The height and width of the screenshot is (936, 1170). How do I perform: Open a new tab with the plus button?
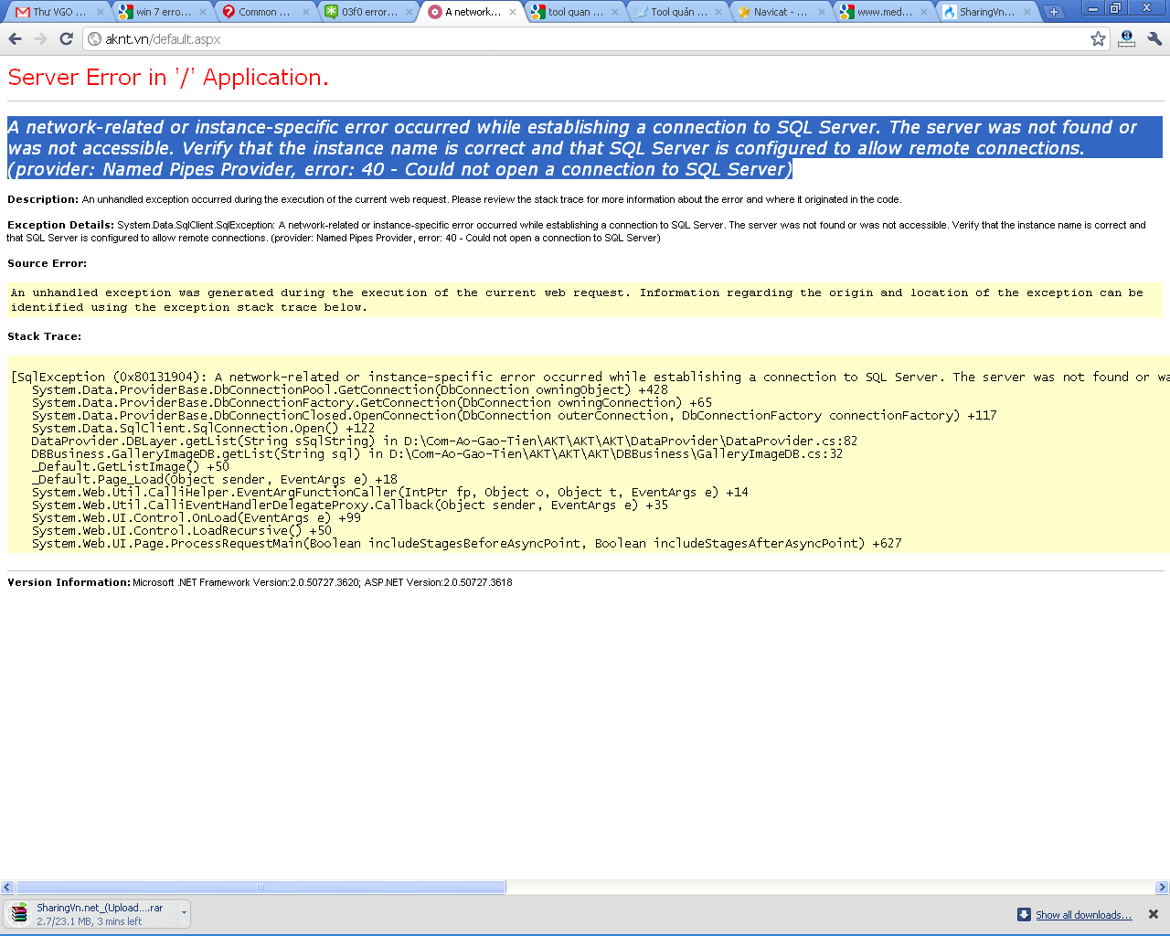pos(1053,12)
